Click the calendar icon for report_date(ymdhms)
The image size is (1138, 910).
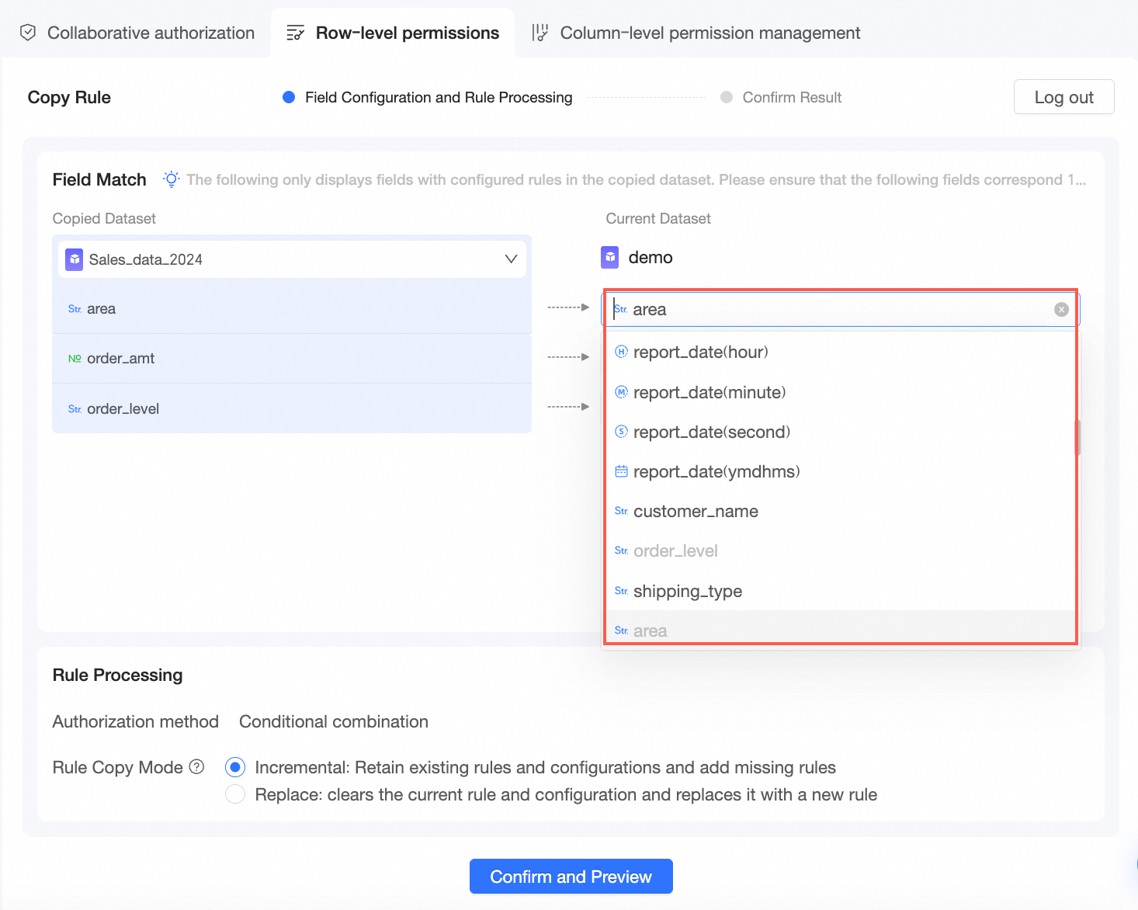point(621,471)
